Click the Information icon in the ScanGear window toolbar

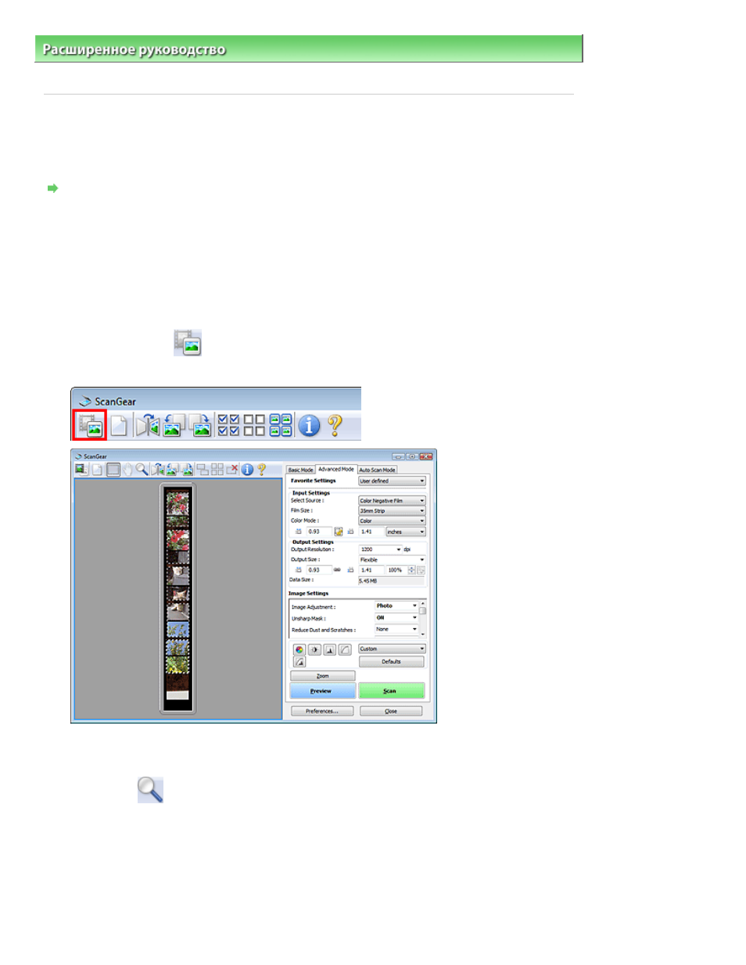[x=247, y=469]
